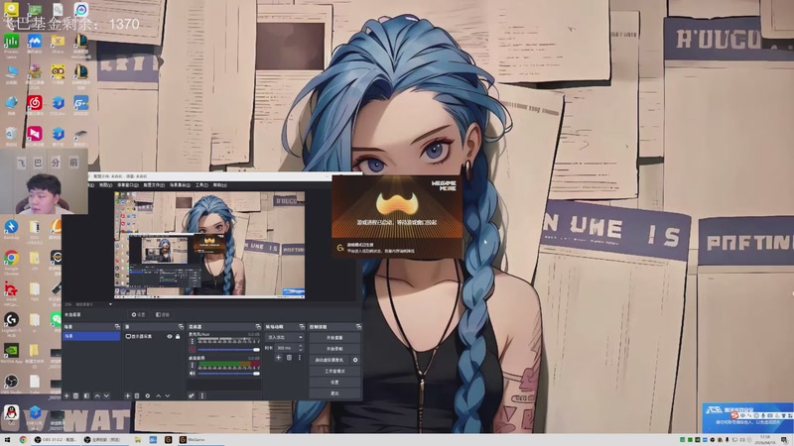
Task: Click source Properties button in OBS source toolbar
Action: [x=138, y=314]
